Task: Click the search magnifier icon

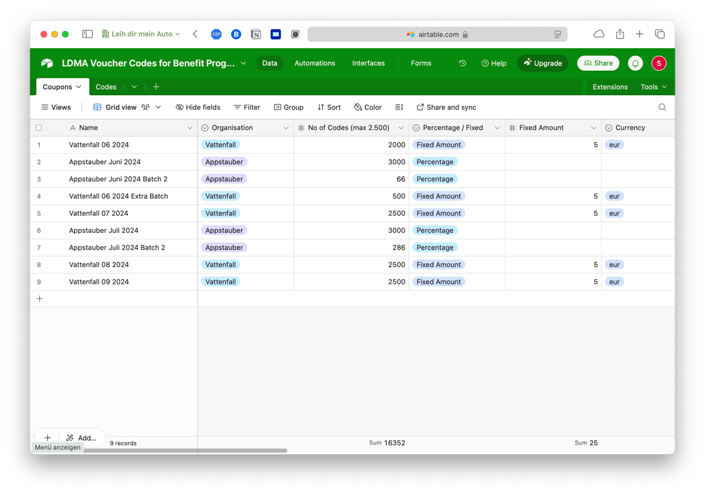Action: click(x=662, y=107)
